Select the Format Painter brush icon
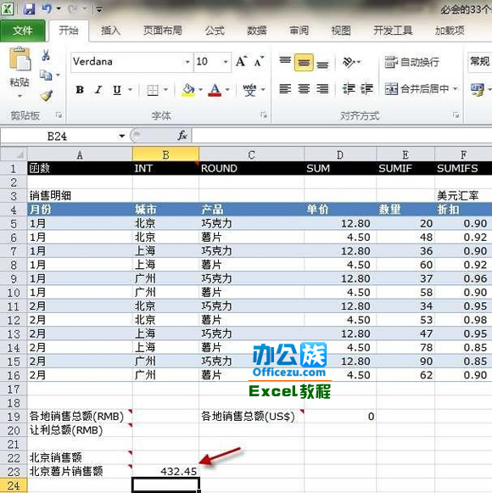Viewport: 492px width, 493px height. pyautogui.click(x=47, y=96)
